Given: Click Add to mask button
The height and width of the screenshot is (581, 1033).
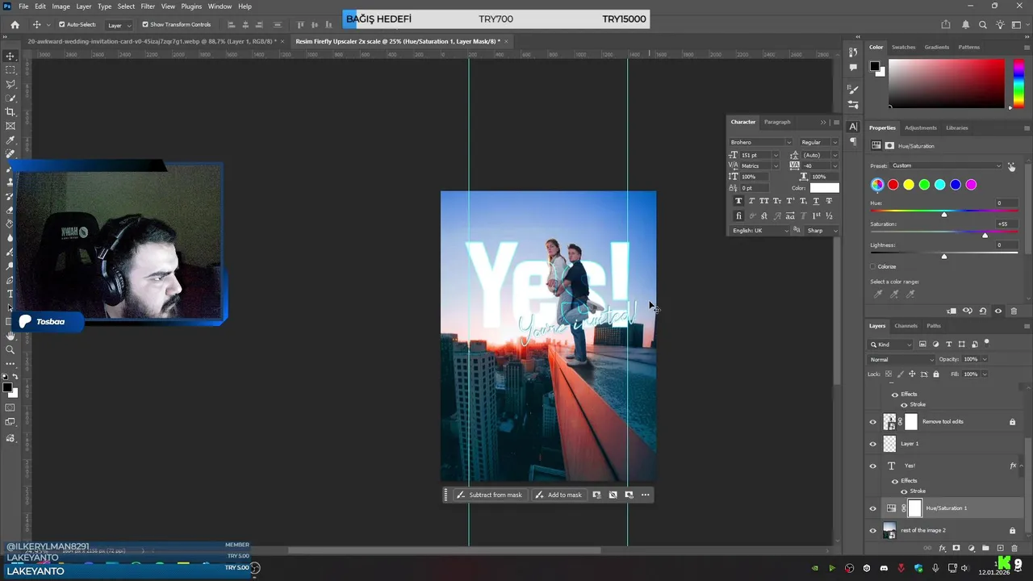Looking at the screenshot, I should tap(558, 495).
